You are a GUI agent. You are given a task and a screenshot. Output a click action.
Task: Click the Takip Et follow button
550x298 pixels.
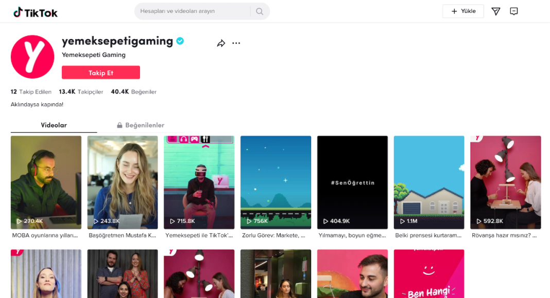101,73
